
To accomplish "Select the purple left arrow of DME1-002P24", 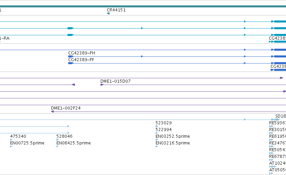I will coord(52,112).
